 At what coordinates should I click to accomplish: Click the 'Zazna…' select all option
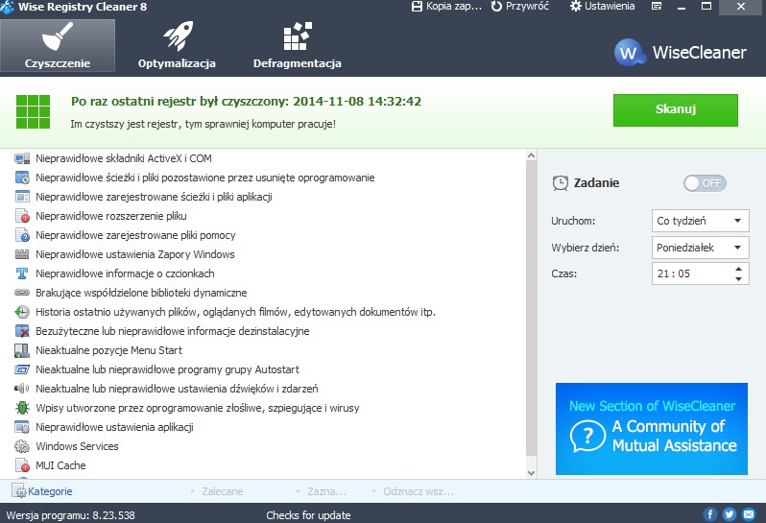pos(326,491)
